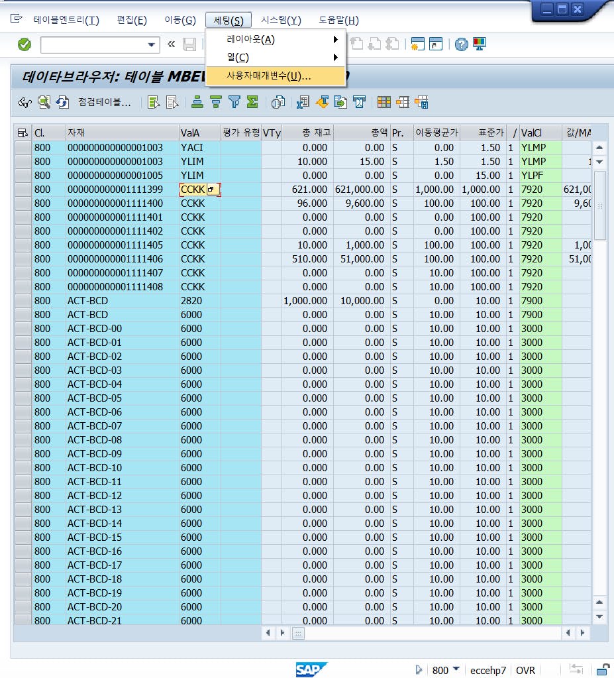
Task: Click the green Enter checkmark icon
Action: [x=25, y=44]
